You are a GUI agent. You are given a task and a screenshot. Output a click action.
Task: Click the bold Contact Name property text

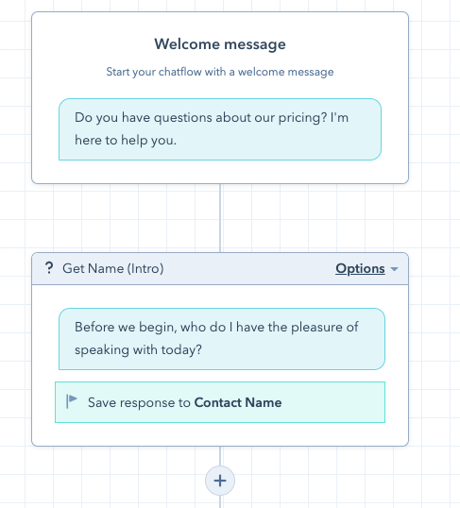pos(238,402)
